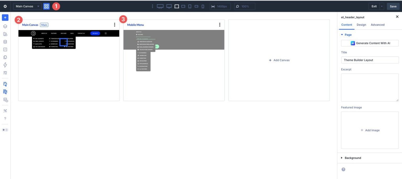Open the layout preview eye icon
Viewport: 402px width, 179px height.
coord(5,100)
